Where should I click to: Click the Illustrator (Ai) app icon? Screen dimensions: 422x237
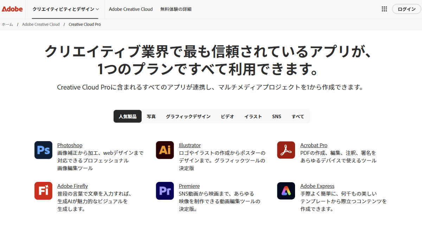point(165,150)
